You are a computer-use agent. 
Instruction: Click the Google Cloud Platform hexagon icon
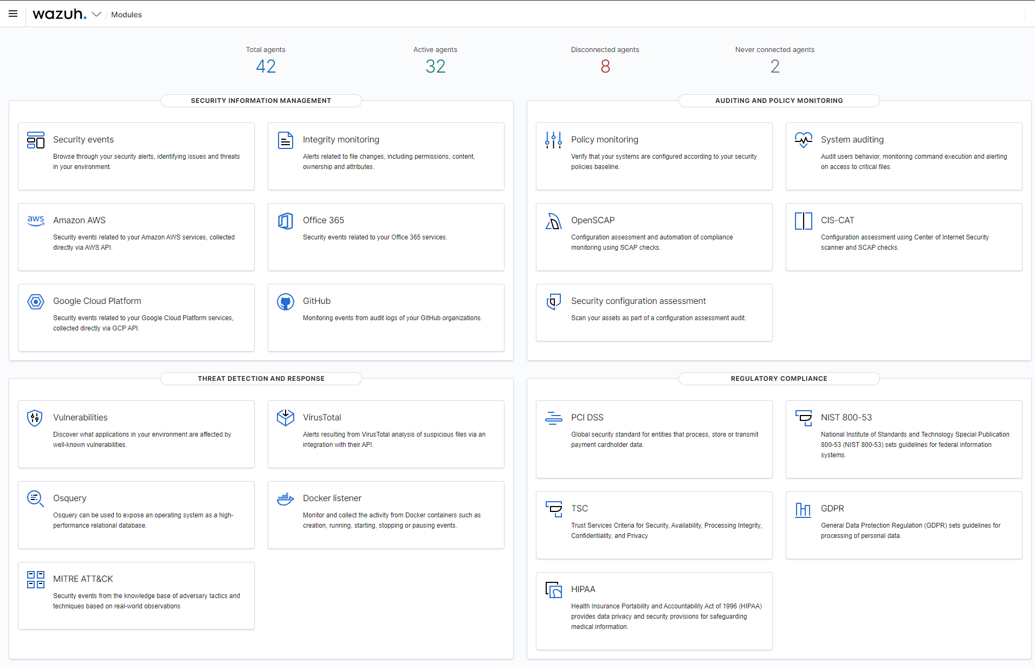pyautogui.click(x=36, y=301)
